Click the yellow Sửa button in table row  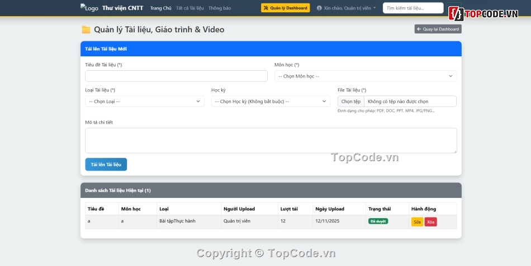tap(417, 222)
